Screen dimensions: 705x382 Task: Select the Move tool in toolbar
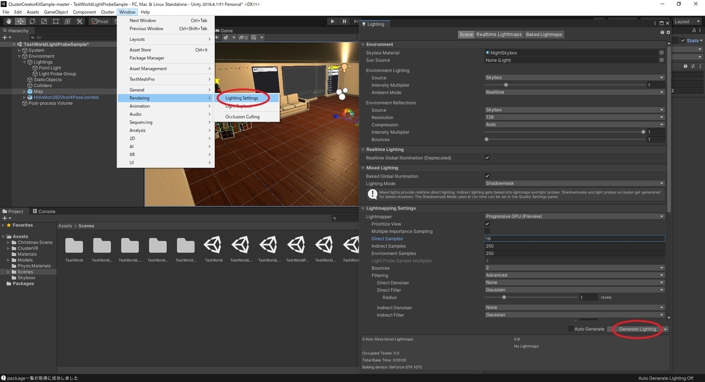pyautogui.click(x=20, y=21)
